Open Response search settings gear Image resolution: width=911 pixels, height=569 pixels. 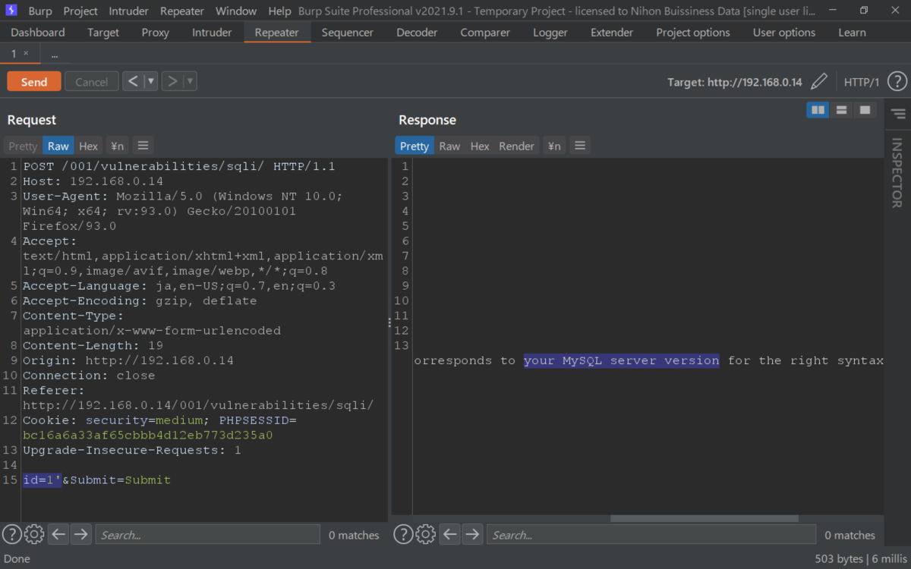coord(426,534)
